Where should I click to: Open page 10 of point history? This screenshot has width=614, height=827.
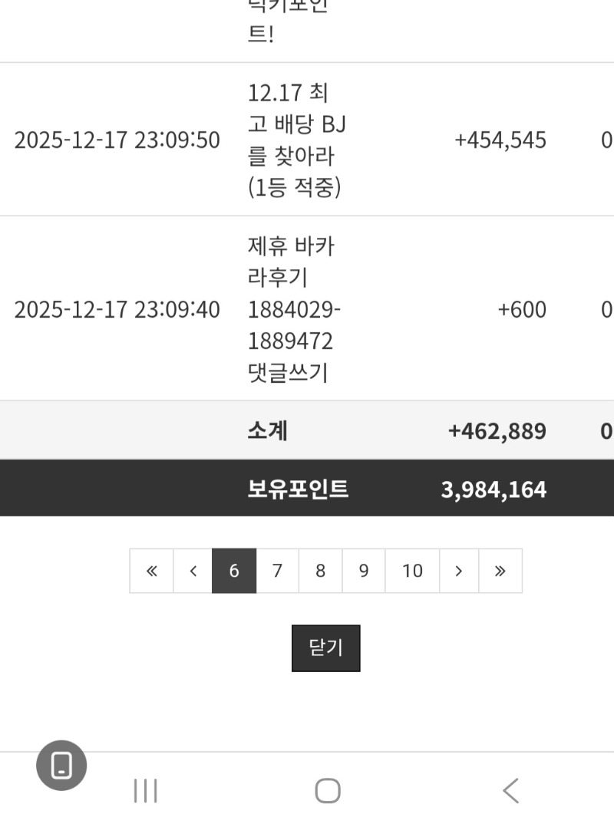pyautogui.click(x=412, y=571)
